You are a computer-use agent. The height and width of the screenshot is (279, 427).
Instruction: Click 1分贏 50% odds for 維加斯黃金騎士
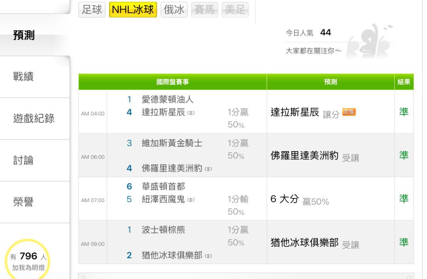tap(238, 149)
